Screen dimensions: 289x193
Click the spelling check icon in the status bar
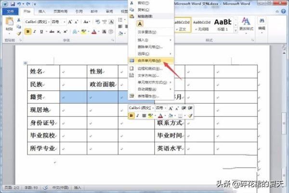click(x=45, y=188)
